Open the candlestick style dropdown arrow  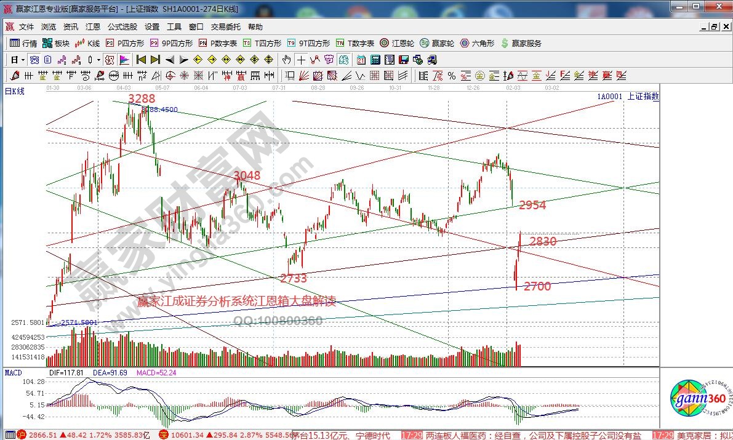coord(99,60)
